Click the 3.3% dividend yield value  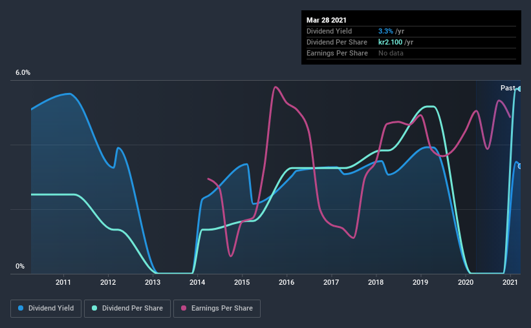385,31
